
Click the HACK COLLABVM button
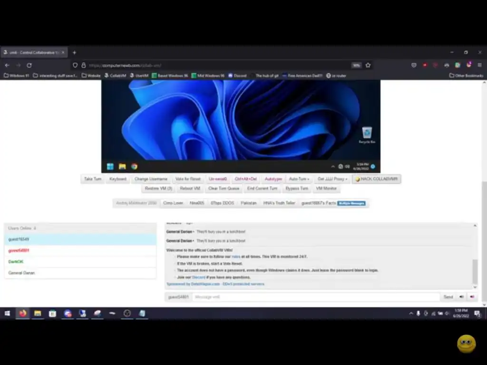point(377,179)
